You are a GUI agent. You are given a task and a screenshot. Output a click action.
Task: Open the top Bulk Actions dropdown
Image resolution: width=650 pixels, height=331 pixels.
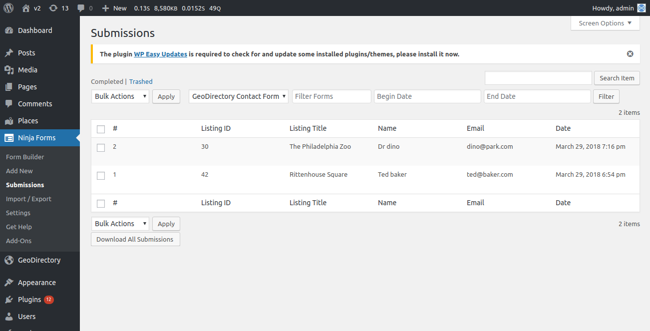(120, 96)
